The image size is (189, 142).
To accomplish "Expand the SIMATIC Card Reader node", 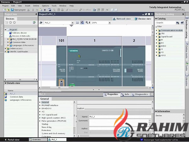I will 5,52.
